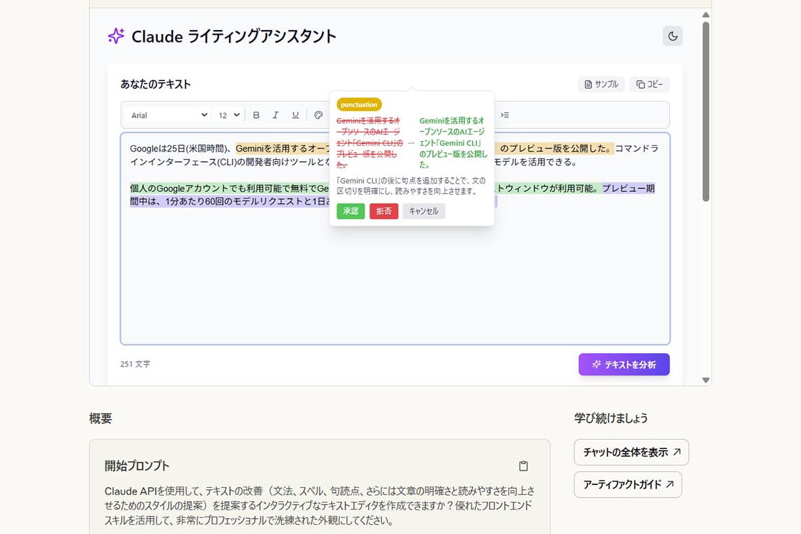Click the コピー button
The height and width of the screenshot is (534, 801).
tap(649, 84)
